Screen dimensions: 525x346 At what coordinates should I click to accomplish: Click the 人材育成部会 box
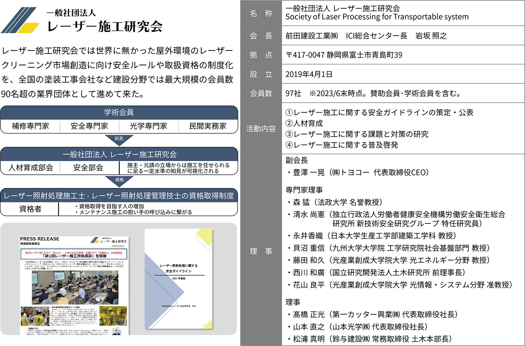(x=31, y=168)
